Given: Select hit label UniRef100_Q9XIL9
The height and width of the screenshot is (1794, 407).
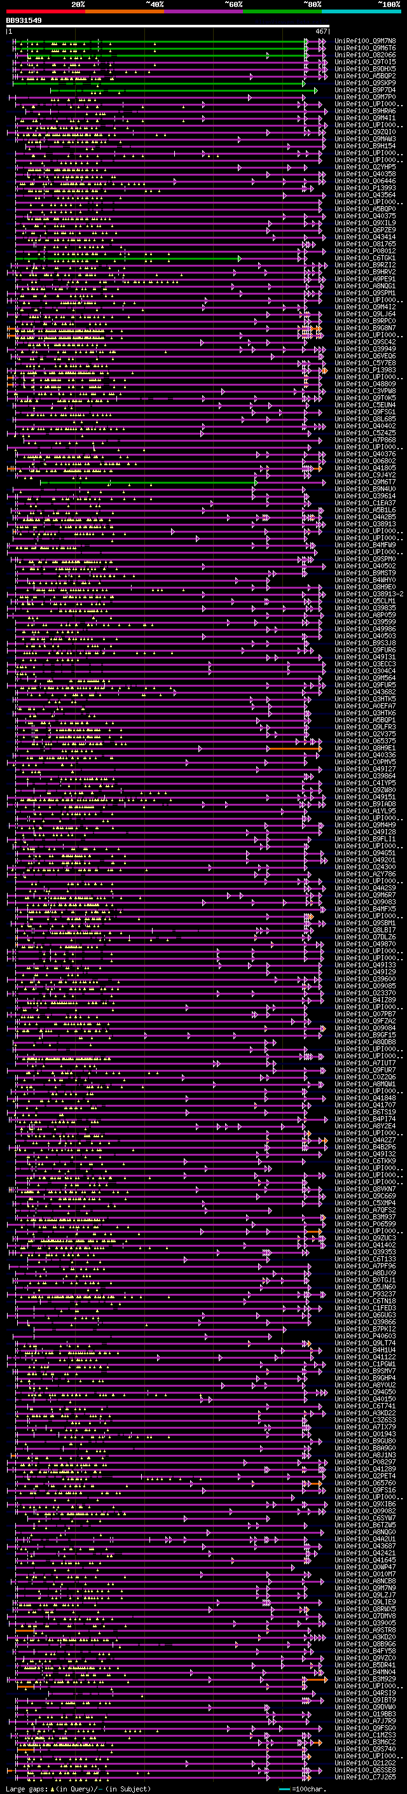Looking at the screenshot, I should click(365, 223).
